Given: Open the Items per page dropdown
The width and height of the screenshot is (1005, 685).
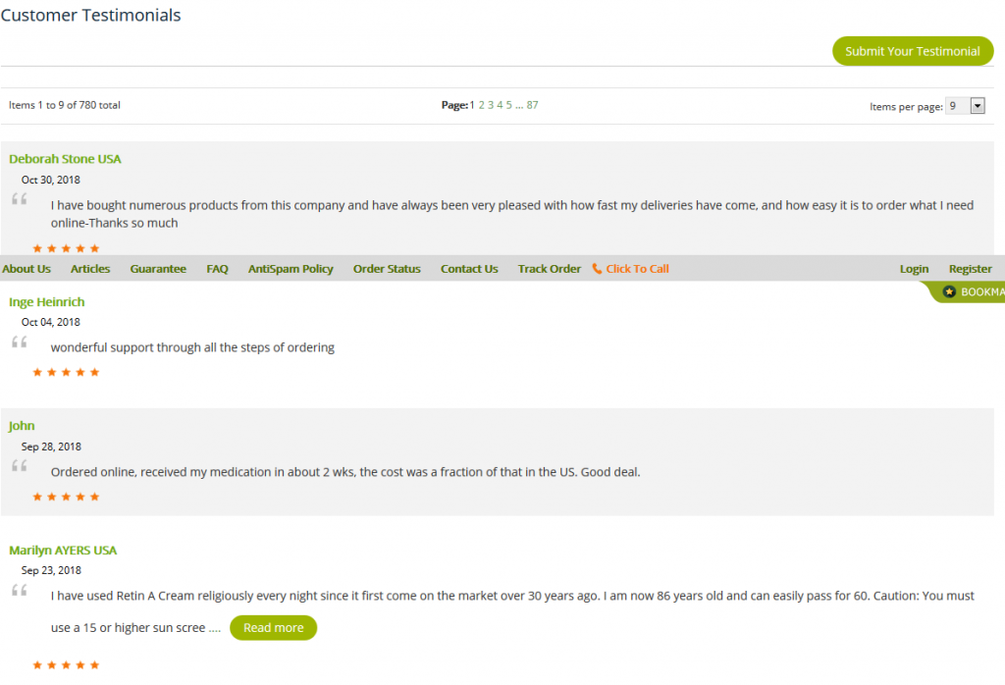Looking at the screenshot, I should pos(965,106).
